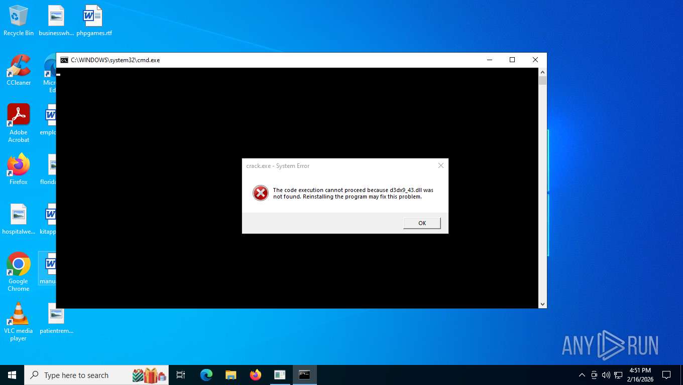Select the businesswh... desktop file
The width and height of the screenshot is (683, 385).
(x=56, y=21)
